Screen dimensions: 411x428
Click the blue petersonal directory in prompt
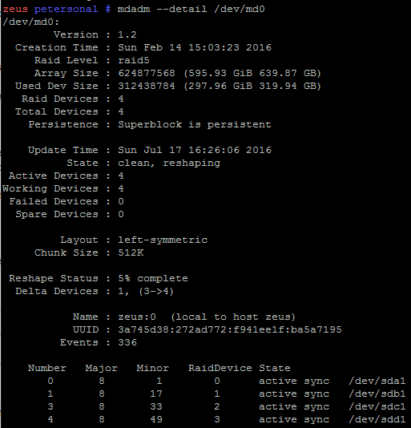pos(66,10)
